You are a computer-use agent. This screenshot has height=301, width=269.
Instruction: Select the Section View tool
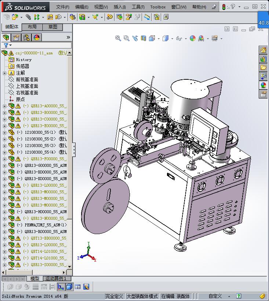pos(143,38)
